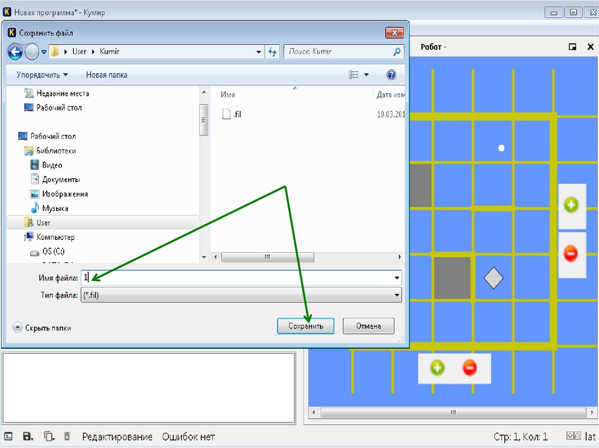Click the back navigation arrow in save dialog
This screenshot has width=599, height=448.
click(x=15, y=51)
